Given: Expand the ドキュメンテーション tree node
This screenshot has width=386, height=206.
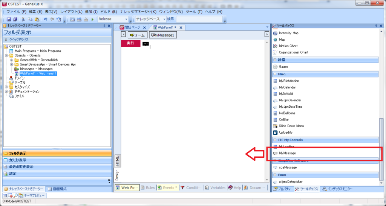Looking at the screenshot, I should pos(6,92).
